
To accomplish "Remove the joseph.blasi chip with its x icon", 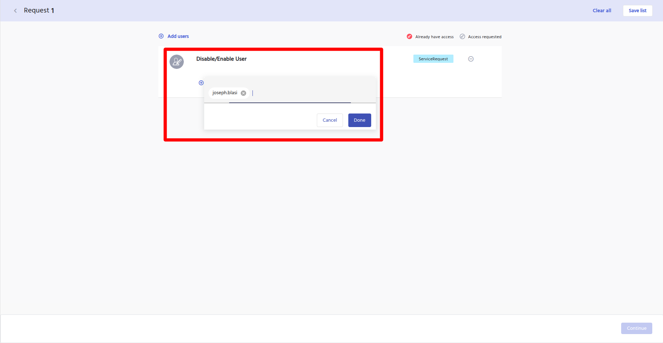I will click(244, 93).
